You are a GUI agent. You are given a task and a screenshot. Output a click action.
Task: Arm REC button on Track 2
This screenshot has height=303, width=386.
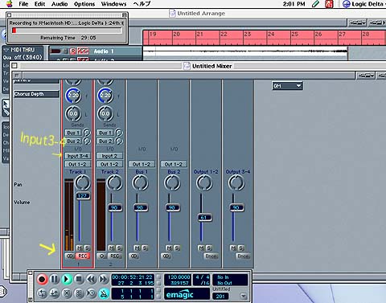click(x=115, y=256)
